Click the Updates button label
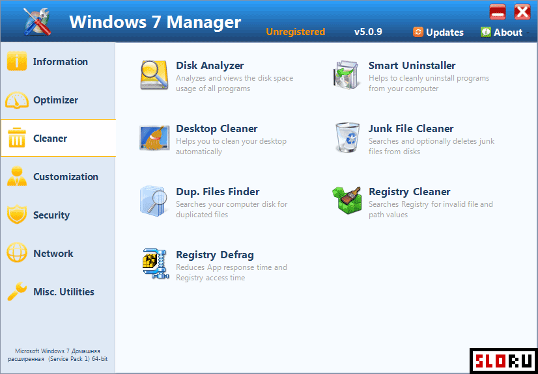 (445, 33)
